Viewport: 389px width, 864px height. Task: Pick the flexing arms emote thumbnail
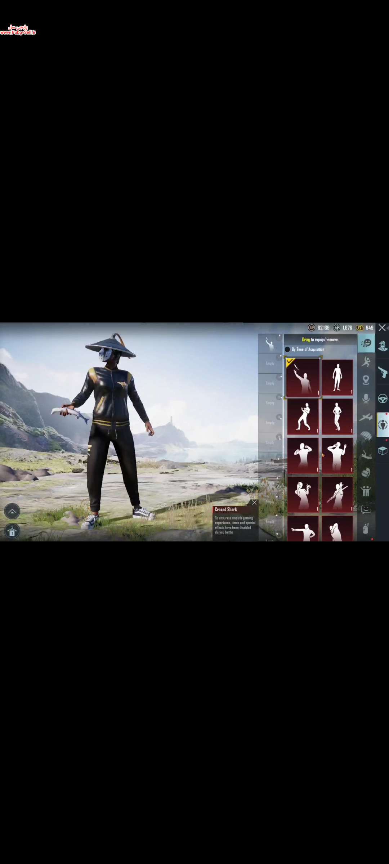[303, 455]
